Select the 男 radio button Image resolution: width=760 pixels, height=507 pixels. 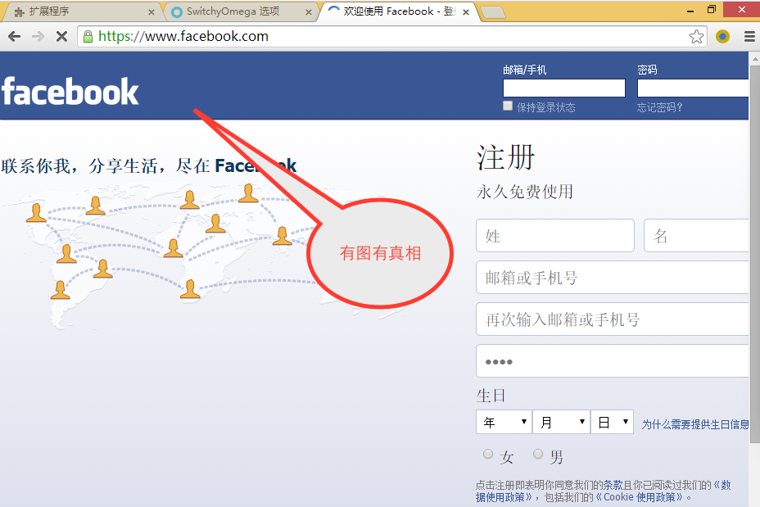538,454
